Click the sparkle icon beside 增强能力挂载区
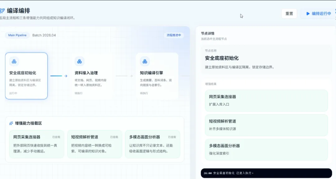Viewport: 336px width, 179px height. click(x=11, y=123)
